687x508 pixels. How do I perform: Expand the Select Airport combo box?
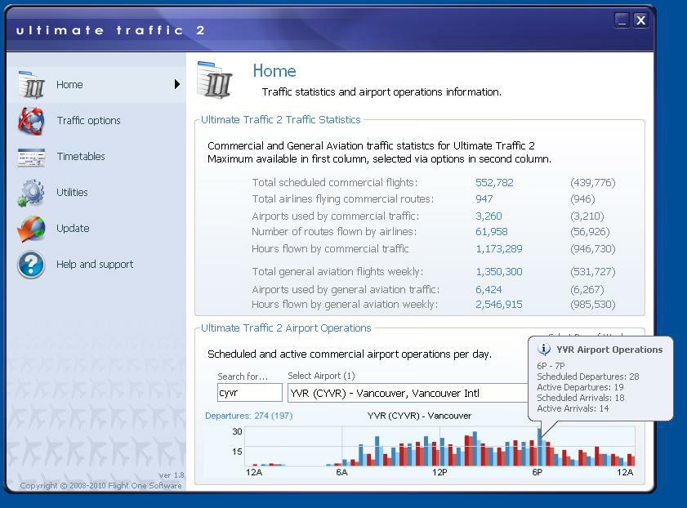[408, 393]
